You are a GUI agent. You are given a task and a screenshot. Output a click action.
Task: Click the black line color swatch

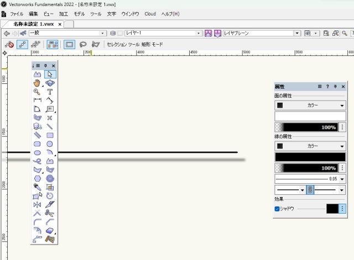tap(310, 157)
